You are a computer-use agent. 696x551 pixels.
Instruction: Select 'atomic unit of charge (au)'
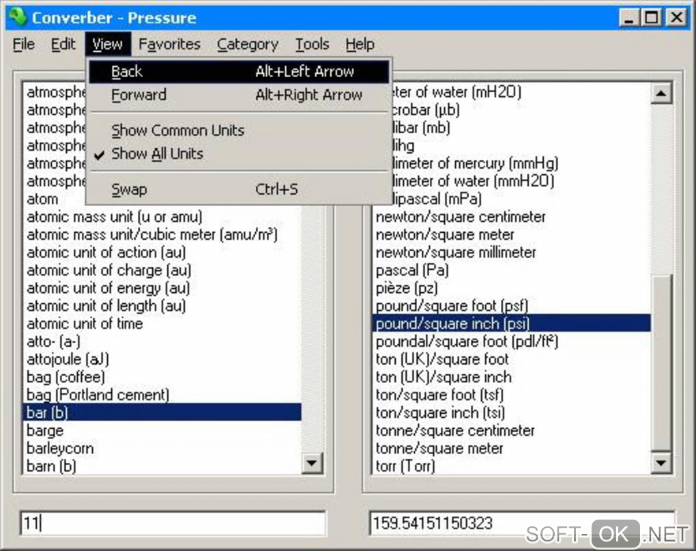point(162,270)
